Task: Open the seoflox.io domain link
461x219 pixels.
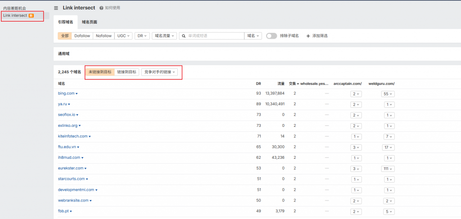Action: tap(66, 115)
